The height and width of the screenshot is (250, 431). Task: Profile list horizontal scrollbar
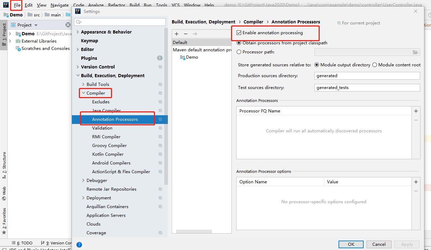(194, 231)
